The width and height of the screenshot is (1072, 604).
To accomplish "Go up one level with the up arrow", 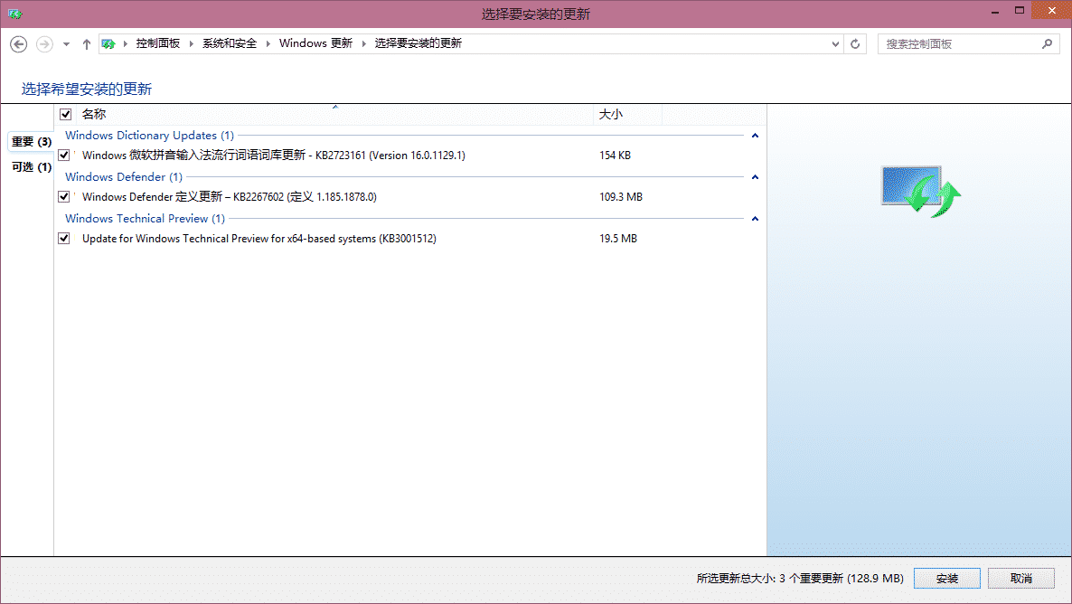I will pyautogui.click(x=86, y=43).
